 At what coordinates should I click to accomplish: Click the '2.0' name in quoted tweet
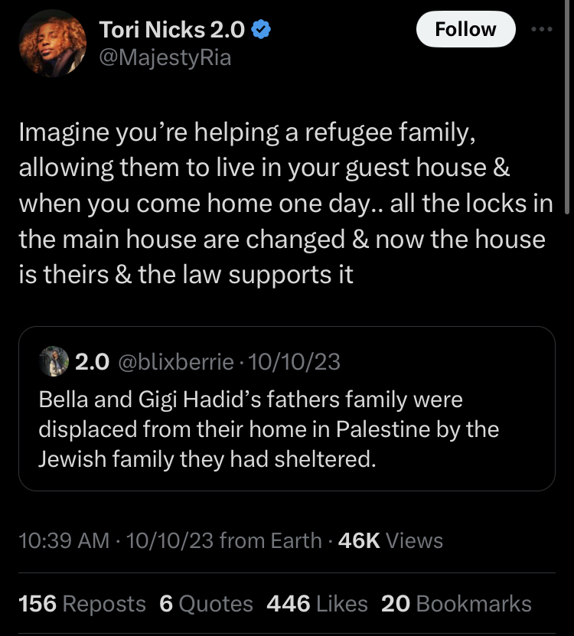coord(92,362)
